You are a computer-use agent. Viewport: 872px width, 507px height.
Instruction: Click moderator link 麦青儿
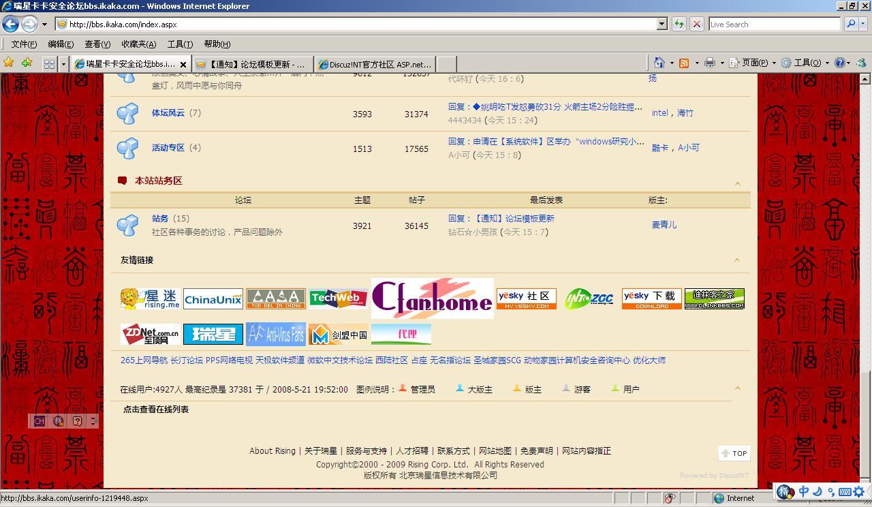coord(664,224)
